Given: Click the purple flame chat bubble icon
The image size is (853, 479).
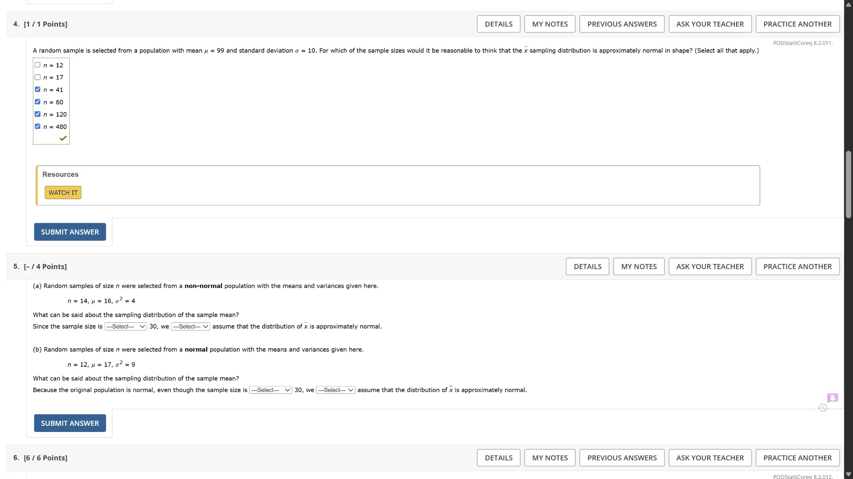Looking at the screenshot, I should 833,397.
